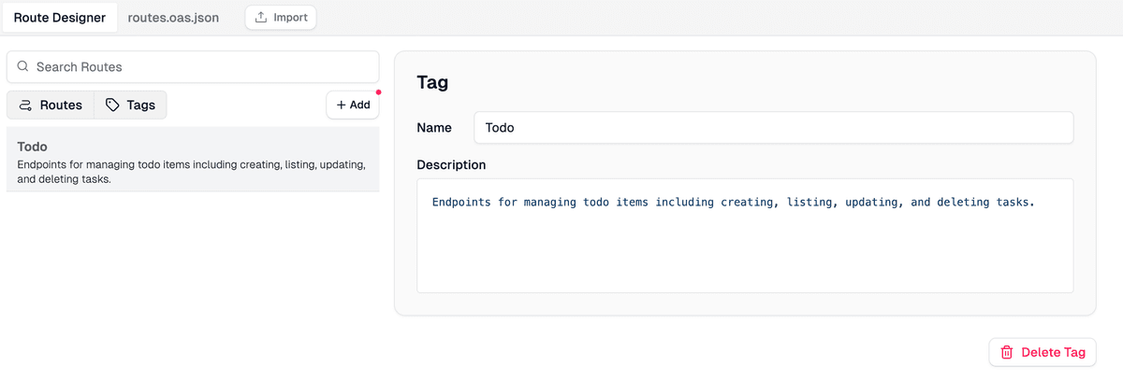The image size is (1123, 380).
Task: Click the trash icon on Delete Tag
Action: pos(1007,353)
